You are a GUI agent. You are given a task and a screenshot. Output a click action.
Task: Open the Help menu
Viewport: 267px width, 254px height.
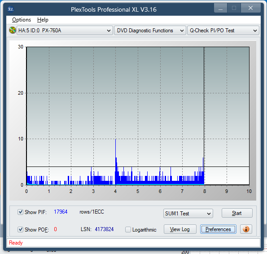(43, 20)
